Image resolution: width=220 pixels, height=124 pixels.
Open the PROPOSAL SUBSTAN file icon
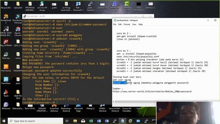tap(30, 6)
